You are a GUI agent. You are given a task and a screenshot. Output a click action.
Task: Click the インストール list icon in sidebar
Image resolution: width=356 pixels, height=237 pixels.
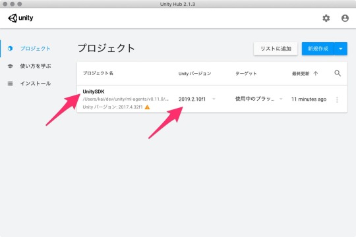point(10,84)
